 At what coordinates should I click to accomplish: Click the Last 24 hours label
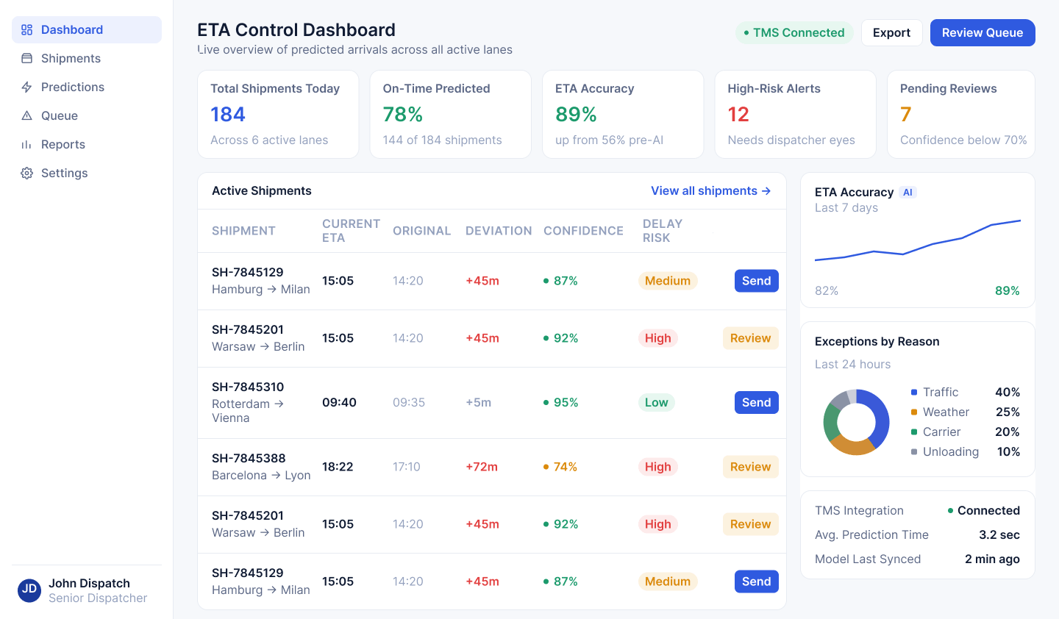[852, 365]
